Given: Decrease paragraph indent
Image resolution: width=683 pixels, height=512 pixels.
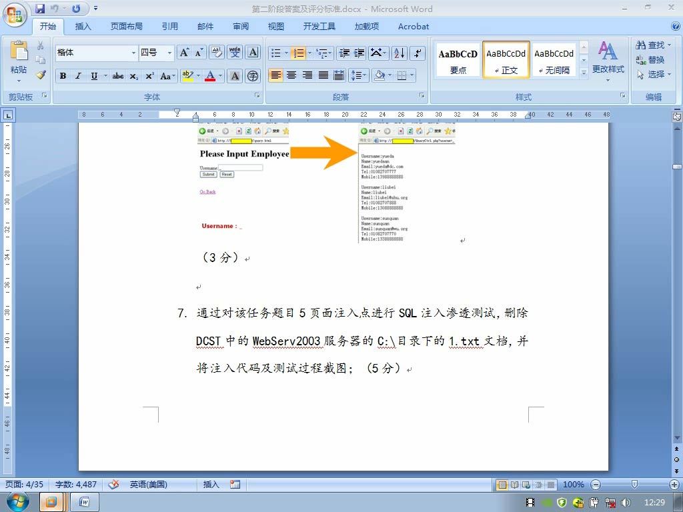Looking at the screenshot, I should tap(345, 53).
